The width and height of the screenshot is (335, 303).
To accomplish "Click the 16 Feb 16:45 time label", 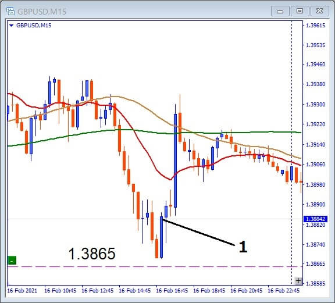I will pyautogui.click(x=172, y=291).
